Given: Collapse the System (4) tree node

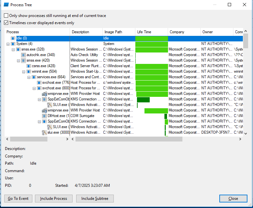Looking at the screenshot, I should point(8,44).
